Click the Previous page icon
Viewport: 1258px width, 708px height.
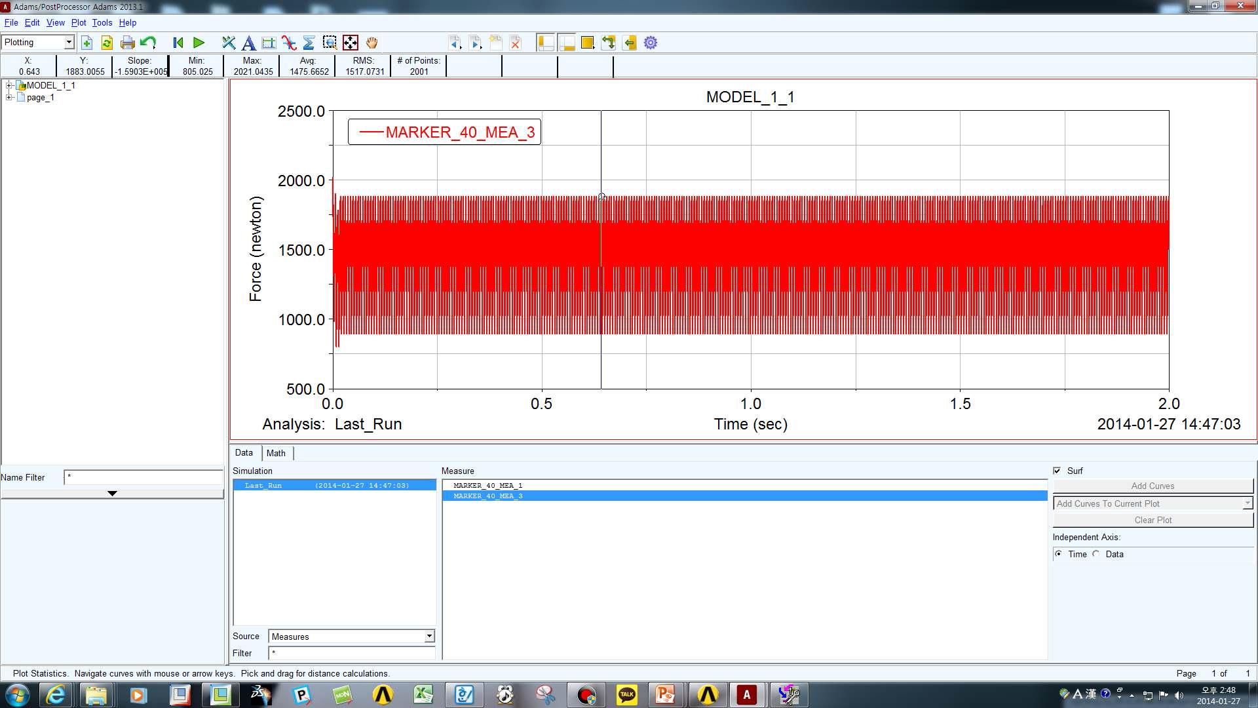455,43
